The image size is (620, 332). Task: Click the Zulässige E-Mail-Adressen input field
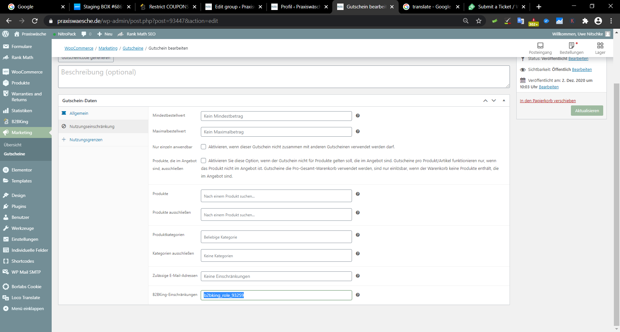point(276,276)
